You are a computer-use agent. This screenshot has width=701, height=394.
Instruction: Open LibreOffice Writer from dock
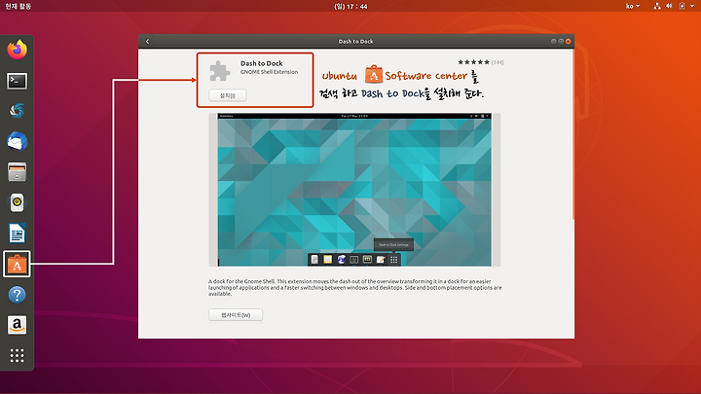coord(17,233)
